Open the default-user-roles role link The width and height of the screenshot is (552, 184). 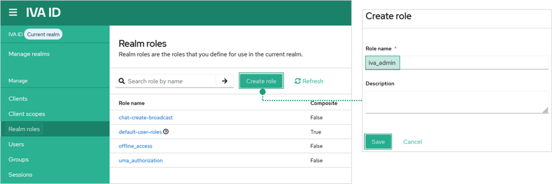pos(140,132)
